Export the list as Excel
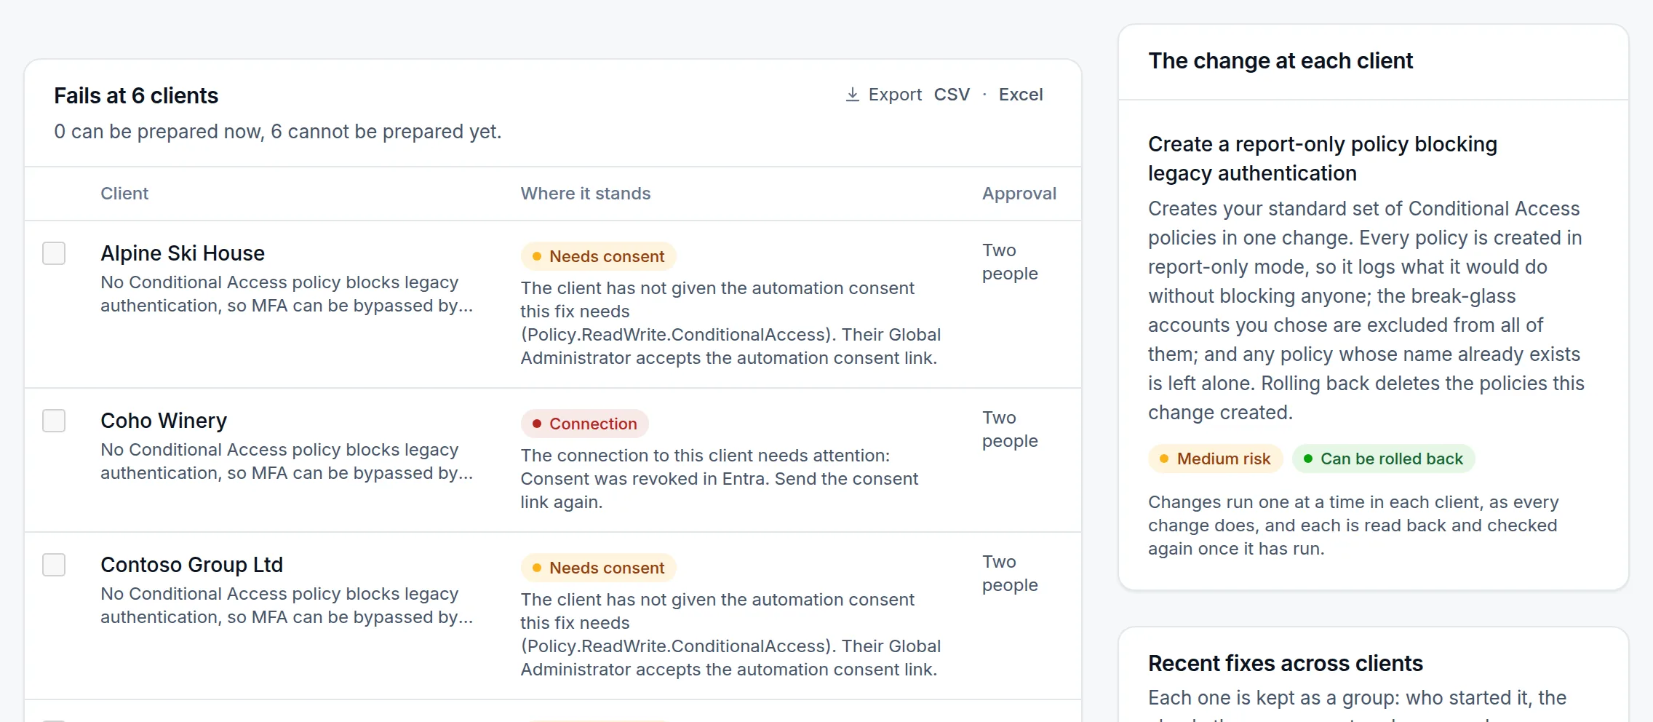This screenshot has height=722, width=1653. (x=1020, y=95)
